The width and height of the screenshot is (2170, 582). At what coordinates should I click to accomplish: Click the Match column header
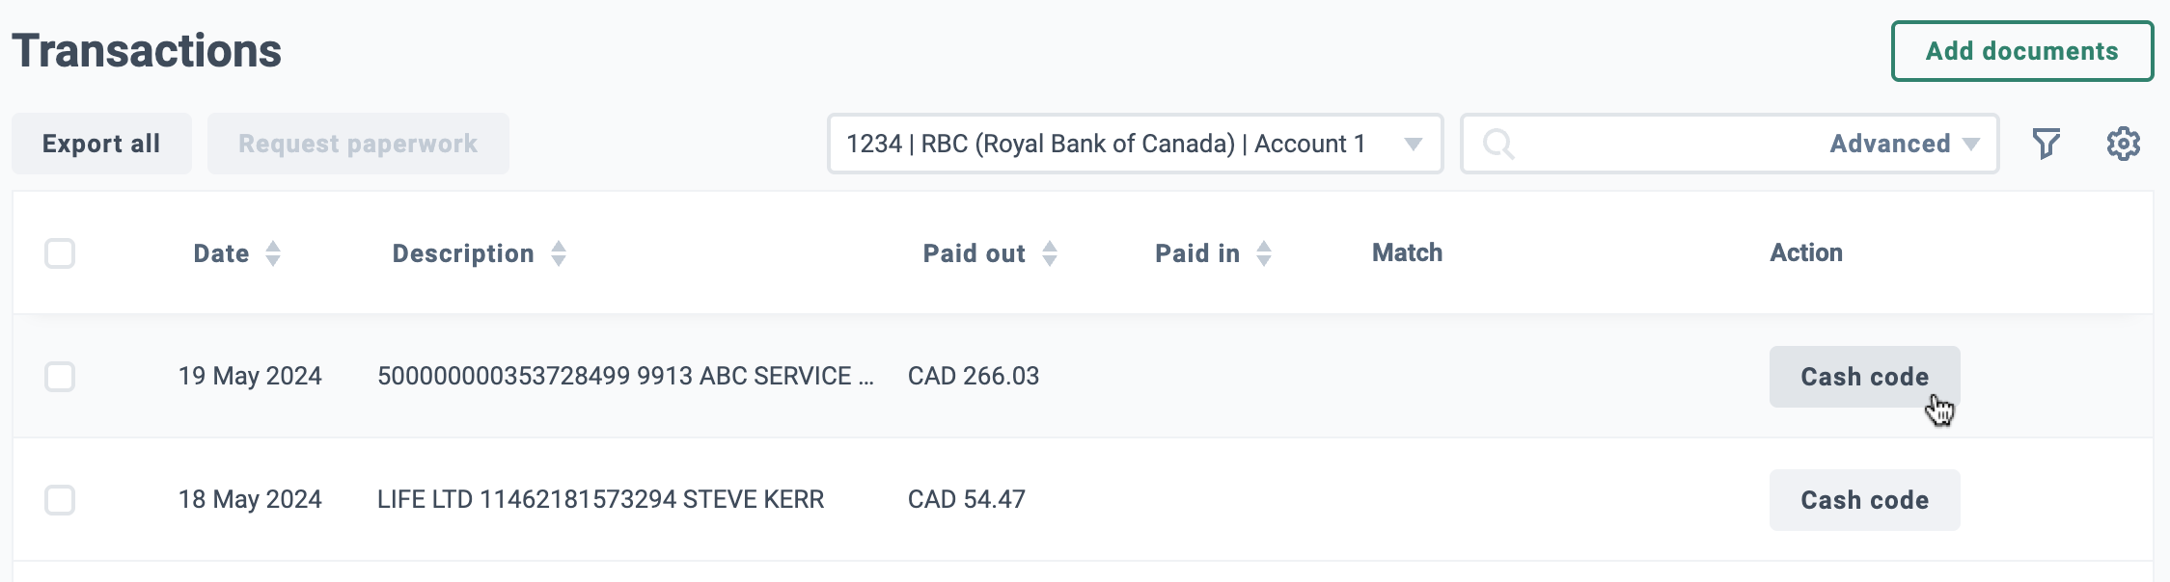[x=1407, y=252]
